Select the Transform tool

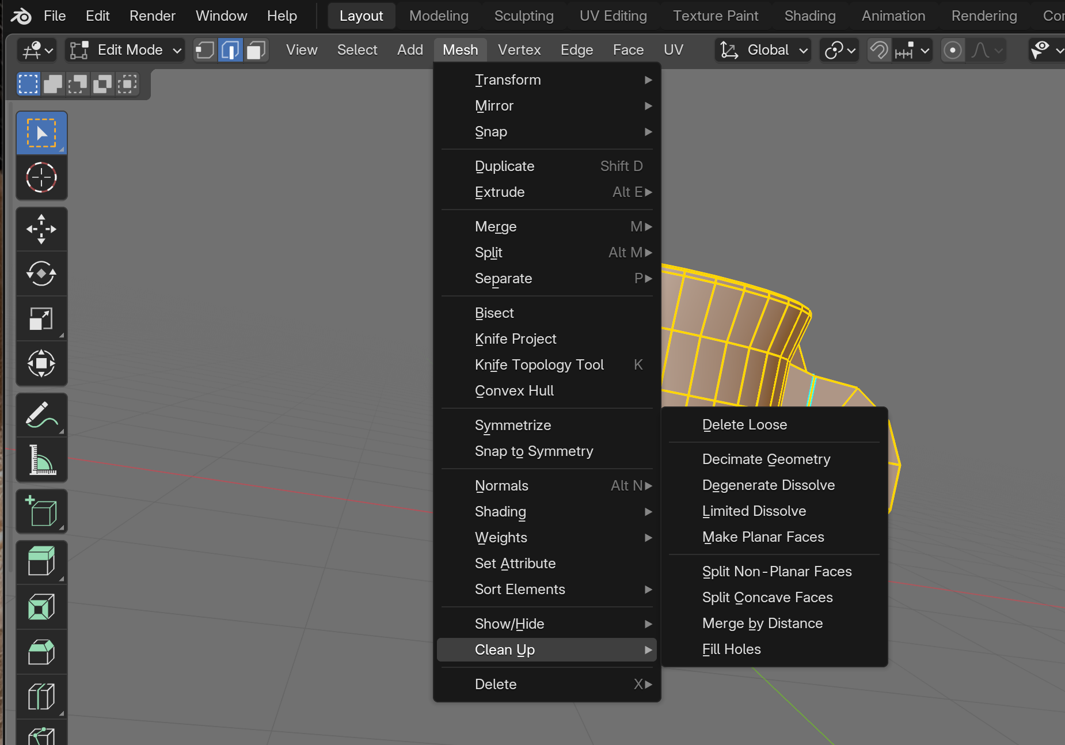(x=41, y=363)
